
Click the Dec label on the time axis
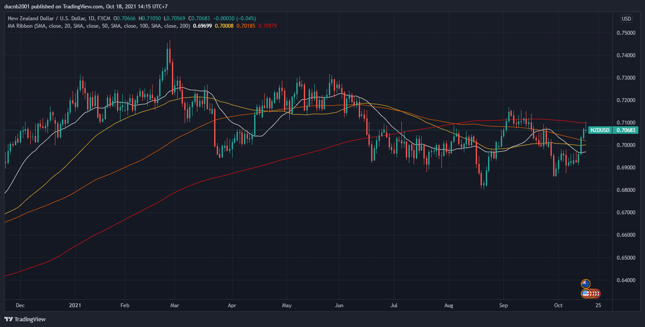[20, 305]
